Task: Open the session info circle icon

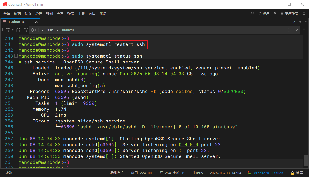Action: [x=34, y=30]
